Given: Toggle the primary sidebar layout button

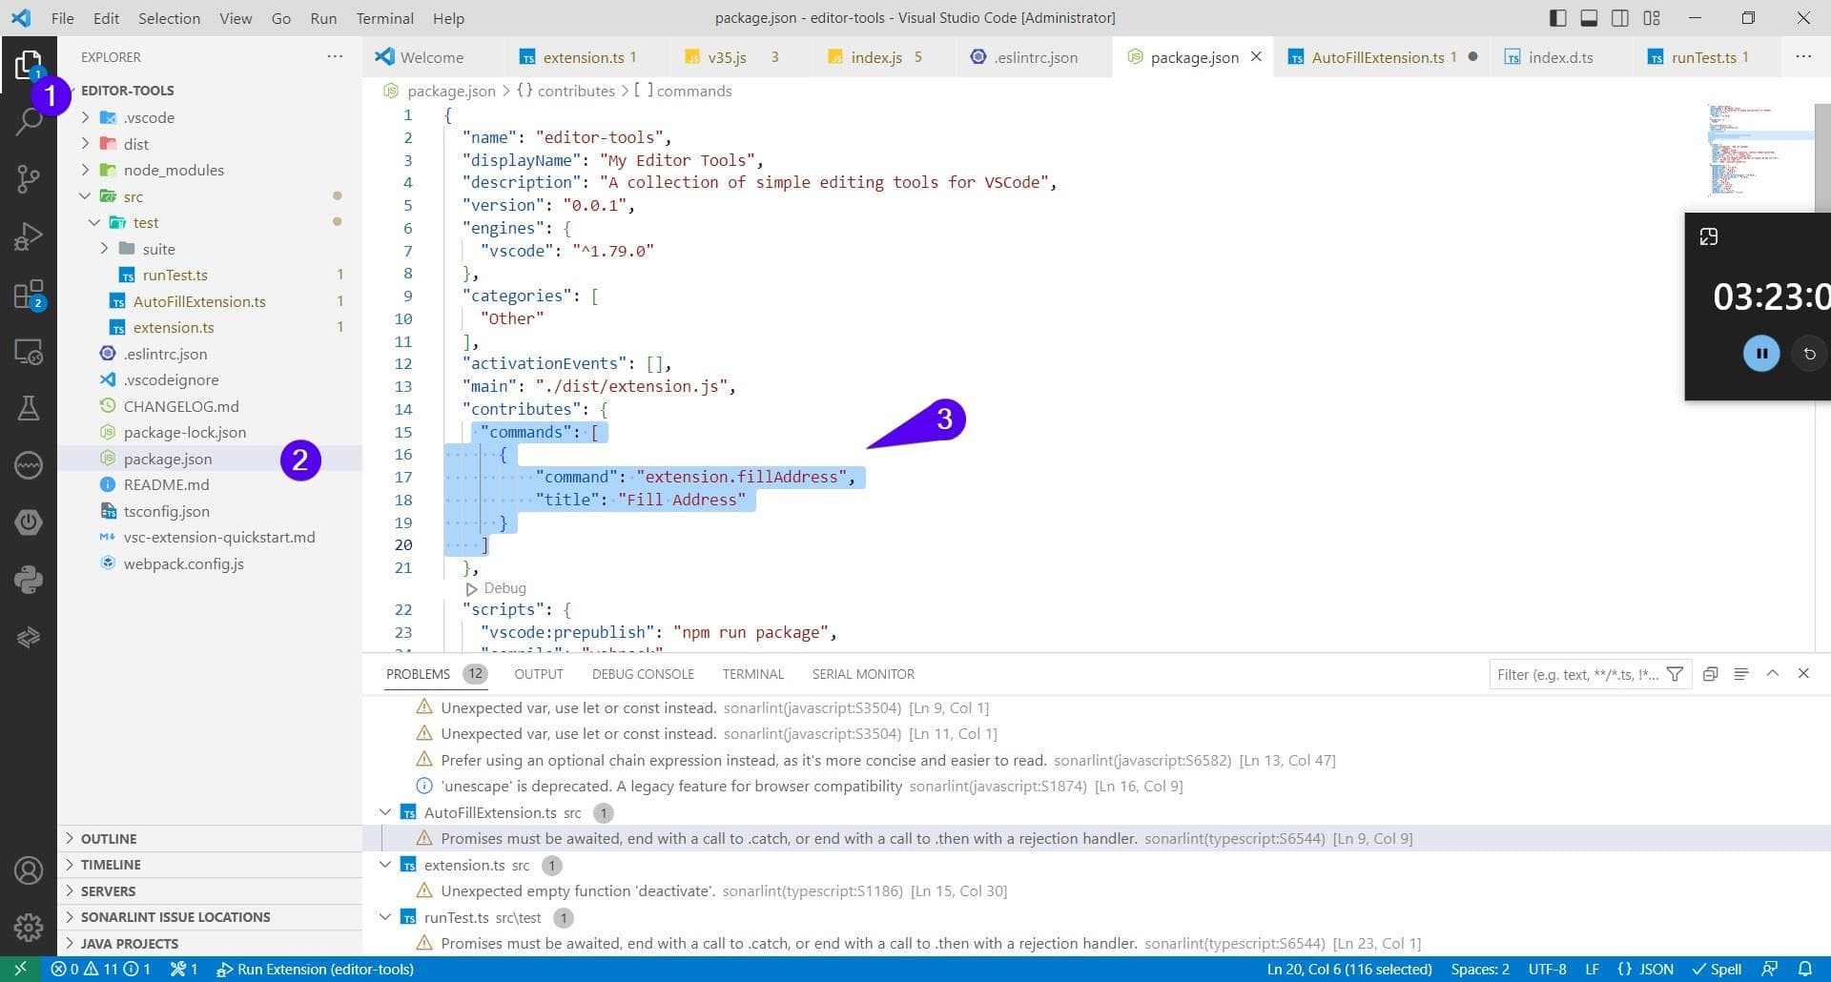Looking at the screenshot, I should pos(1558,18).
